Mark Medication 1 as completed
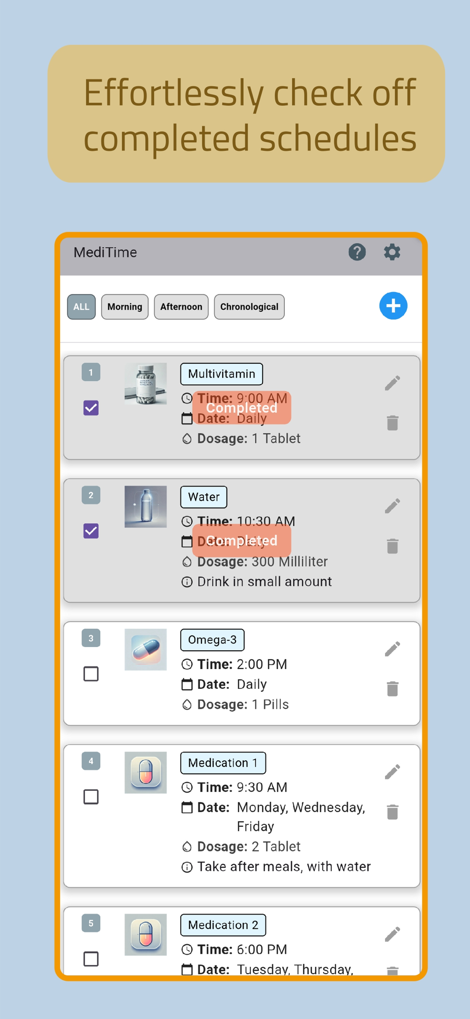The height and width of the screenshot is (1019, 470). pyautogui.click(x=91, y=797)
